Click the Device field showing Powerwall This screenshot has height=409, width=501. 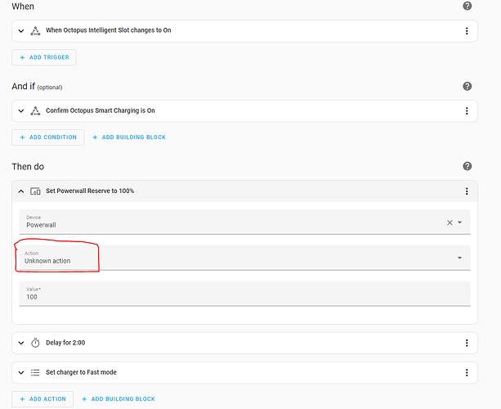tap(244, 222)
